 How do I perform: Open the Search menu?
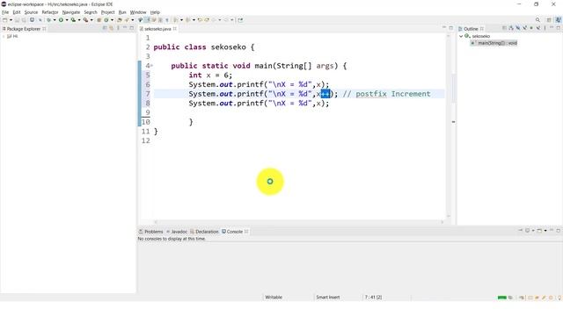click(91, 12)
